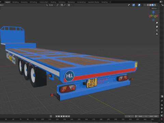
Task: Select solid viewport shading
Action: 150,5
